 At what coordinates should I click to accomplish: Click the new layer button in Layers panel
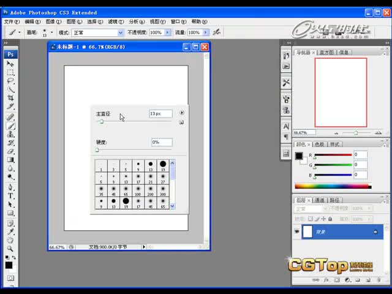(x=368, y=280)
